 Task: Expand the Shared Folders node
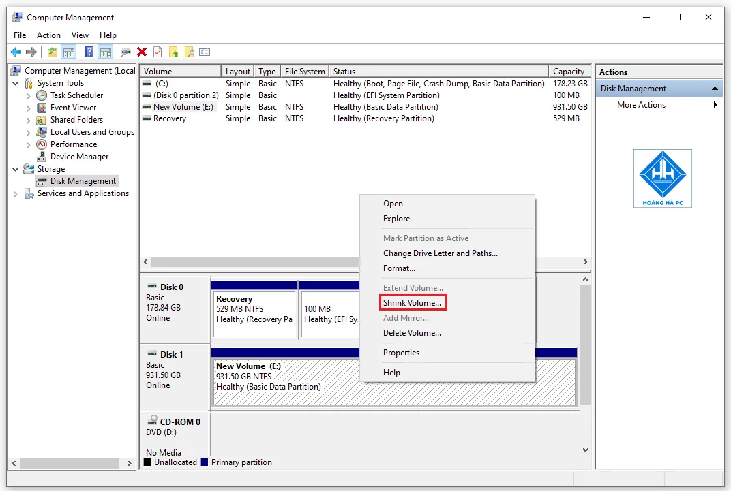(29, 121)
